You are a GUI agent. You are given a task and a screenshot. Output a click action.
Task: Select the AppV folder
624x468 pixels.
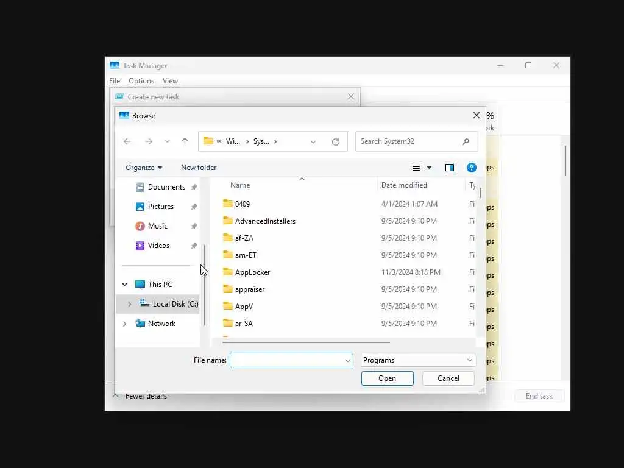244,307
